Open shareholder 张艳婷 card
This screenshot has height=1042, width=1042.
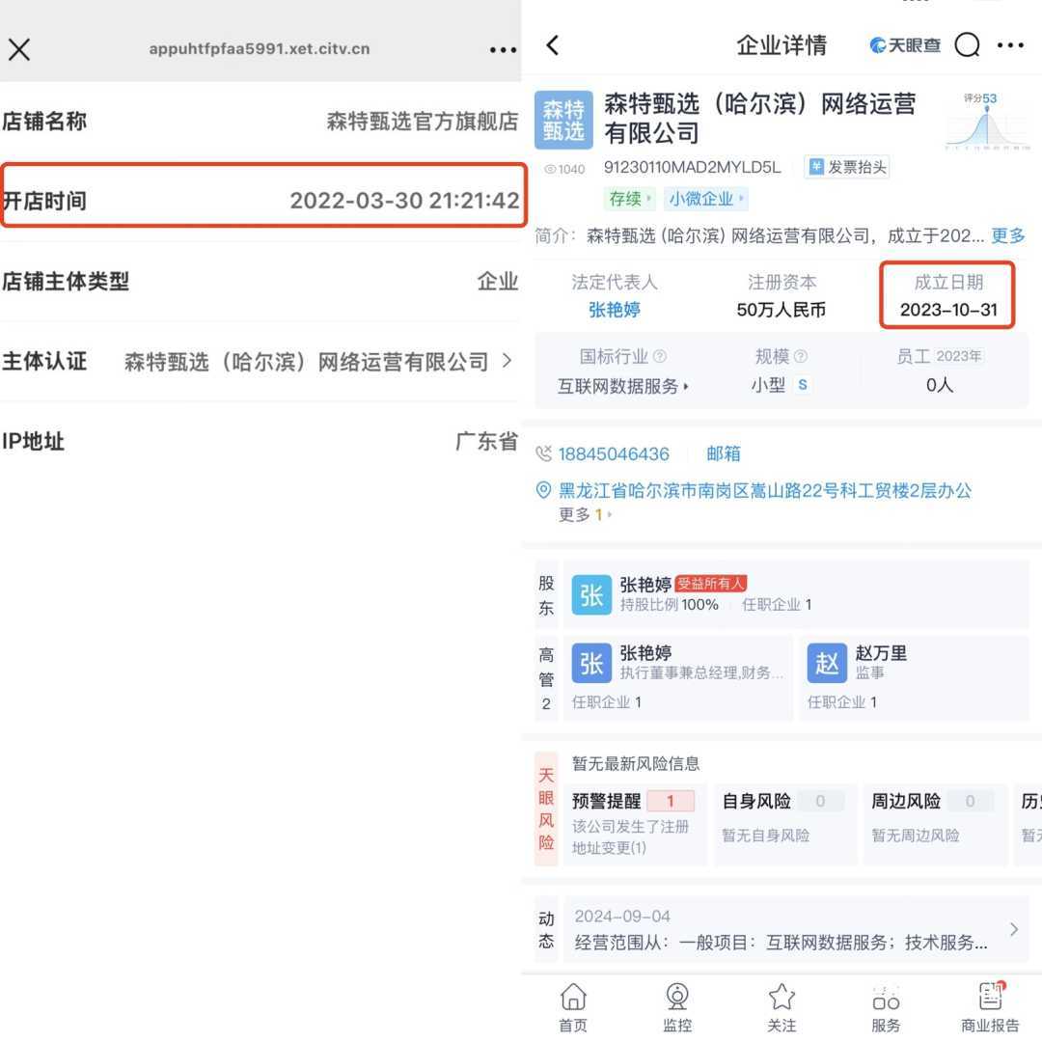[796, 594]
